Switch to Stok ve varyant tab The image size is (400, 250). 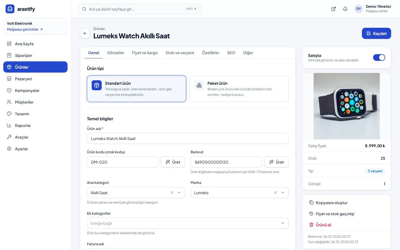click(x=180, y=53)
